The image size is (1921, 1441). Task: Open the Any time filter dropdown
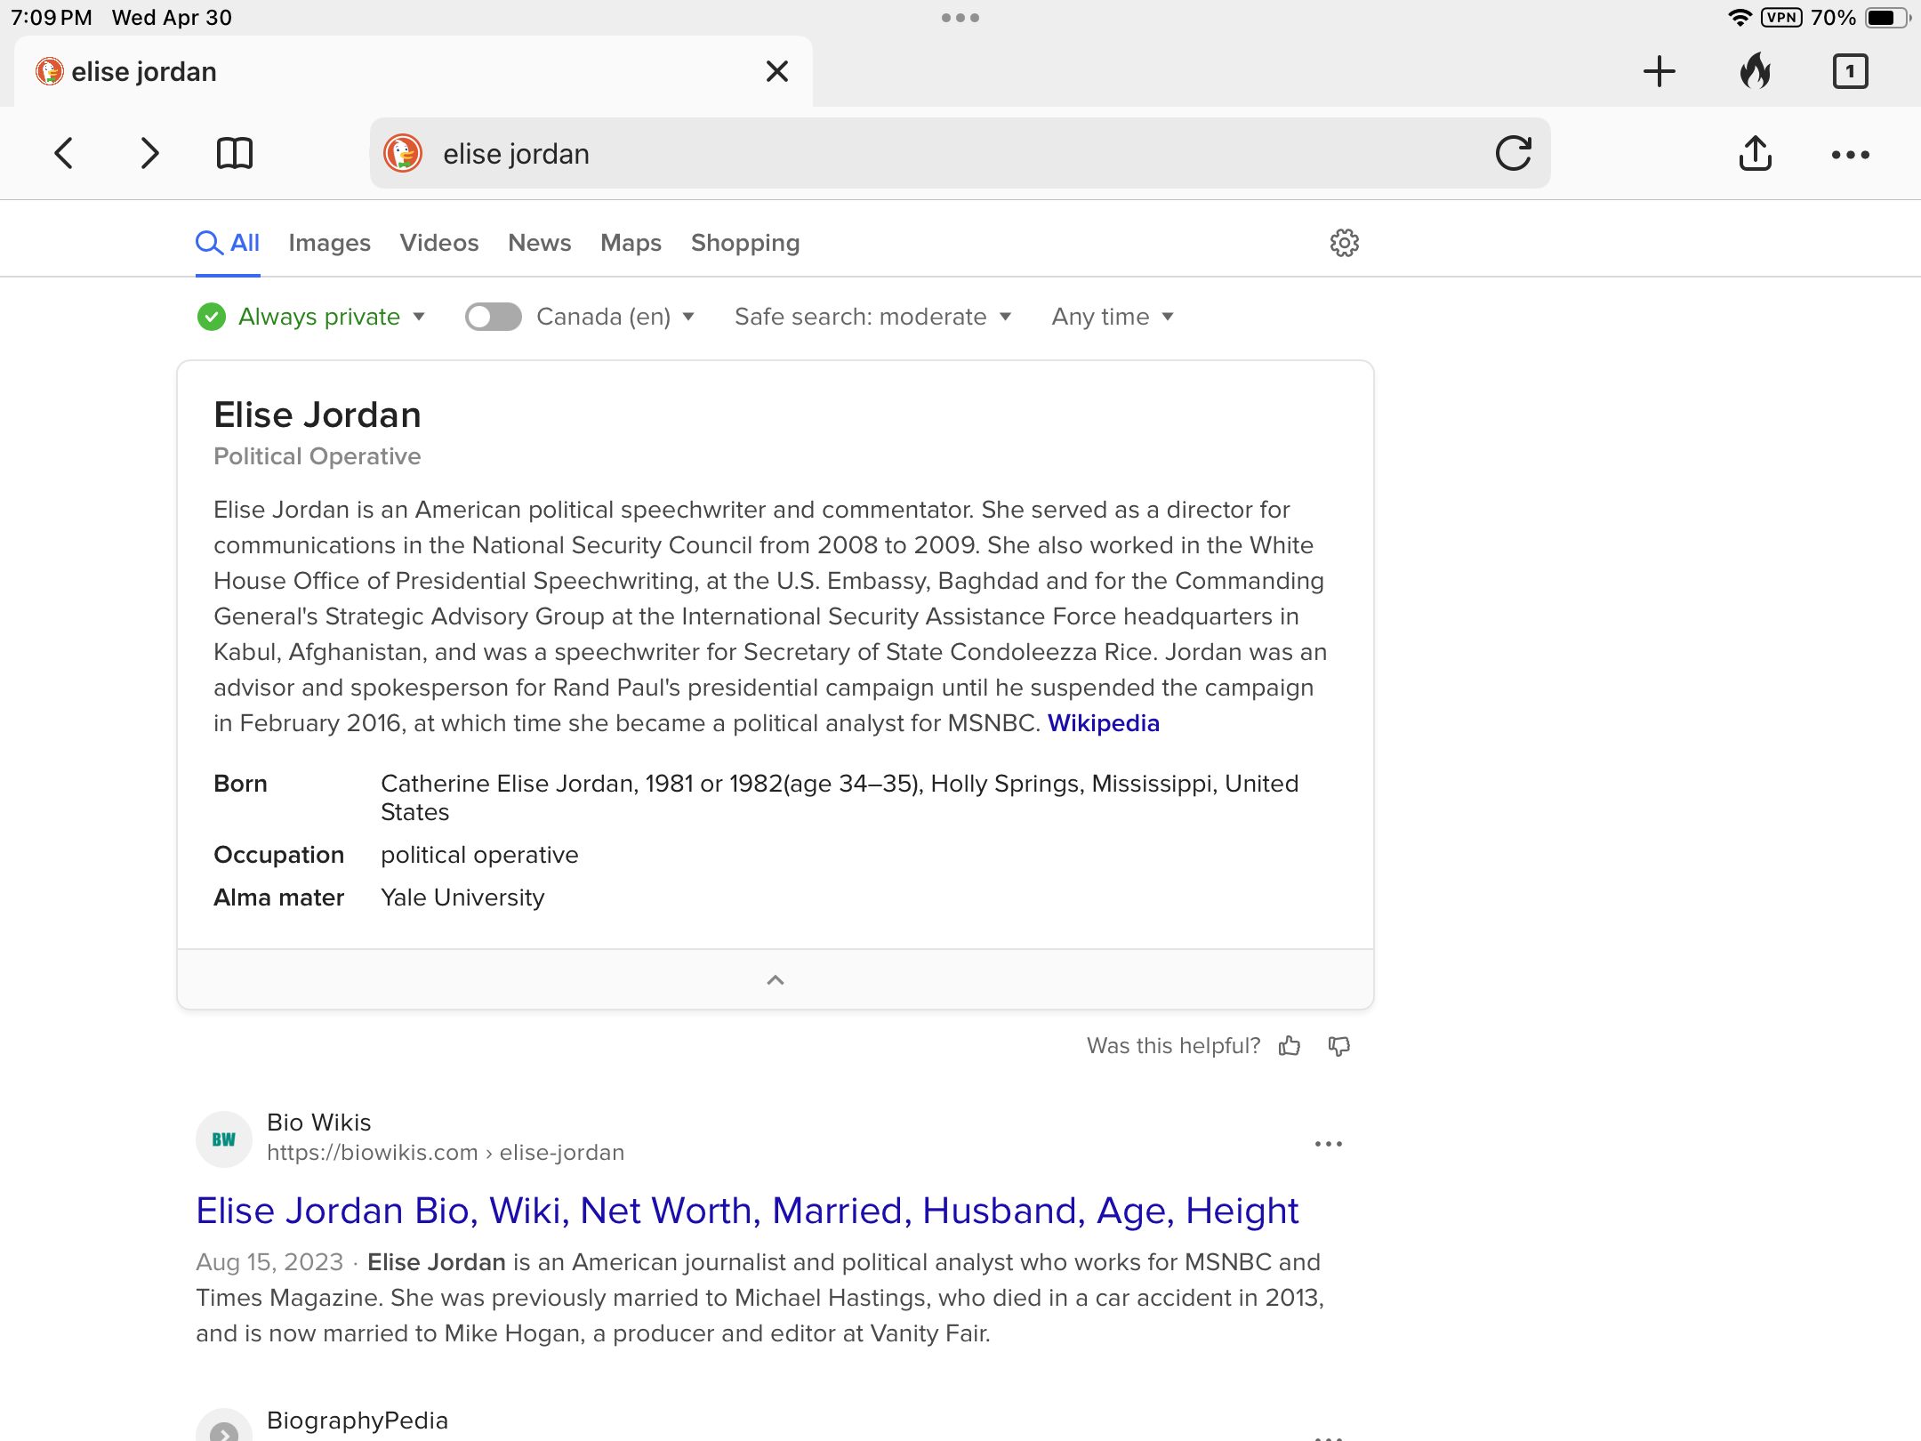click(x=1113, y=317)
